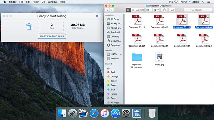Switch Finder to icon view
Viewport: 214px width, 120px height.
click(128, 10)
